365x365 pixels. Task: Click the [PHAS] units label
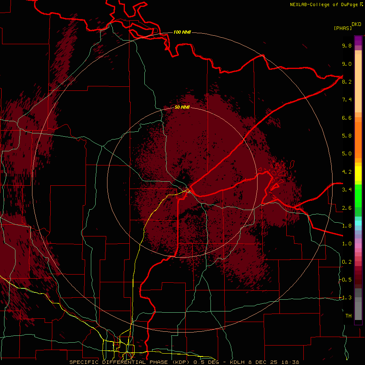click(343, 28)
